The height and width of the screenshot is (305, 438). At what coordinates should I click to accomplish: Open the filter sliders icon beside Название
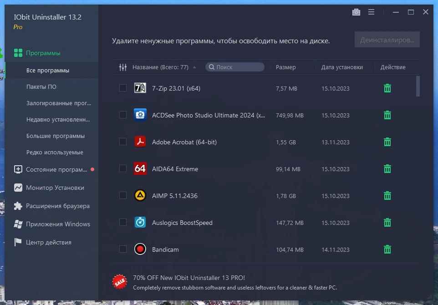point(123,67)
